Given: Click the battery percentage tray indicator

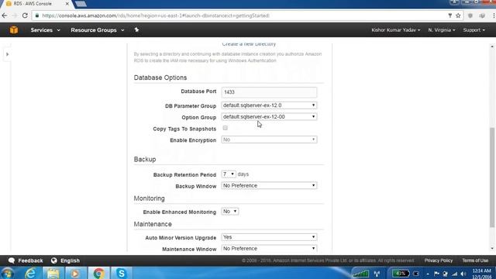Looking at the screenshot, I should 401,274.
